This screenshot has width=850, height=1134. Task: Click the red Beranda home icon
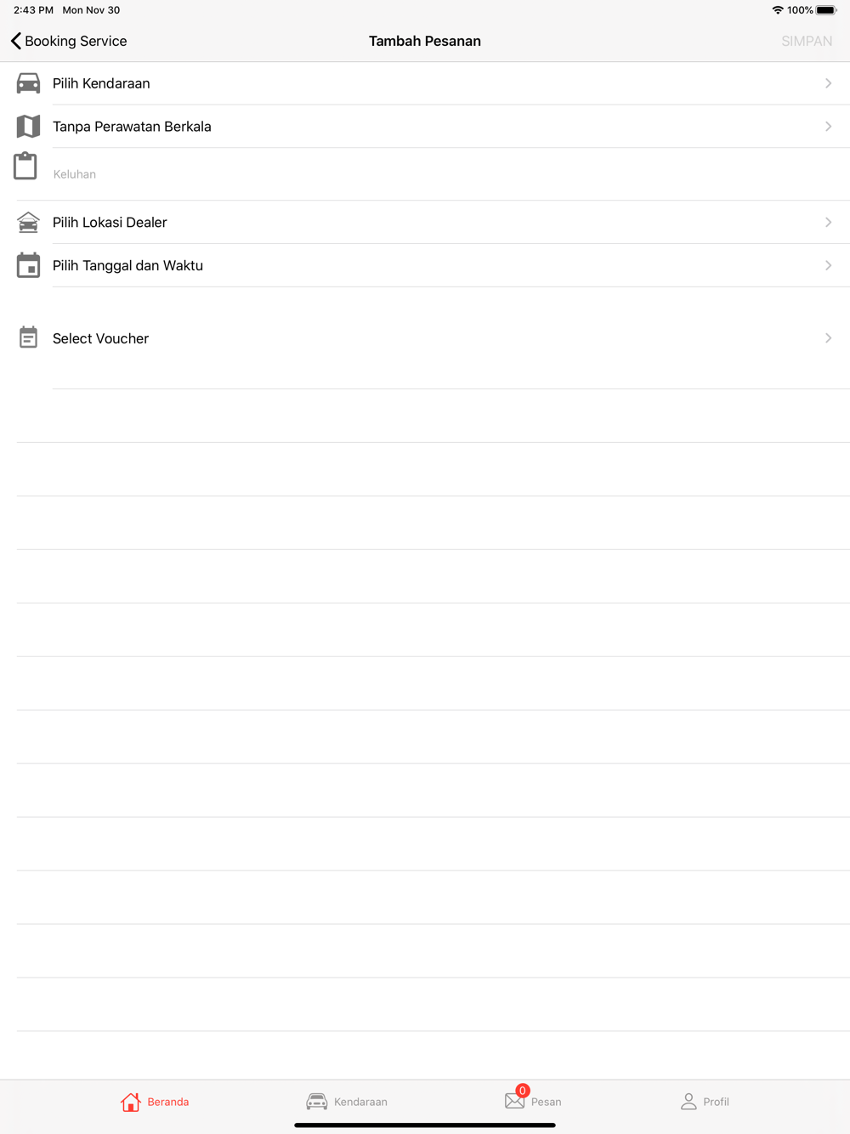(x=130, y=1102)
